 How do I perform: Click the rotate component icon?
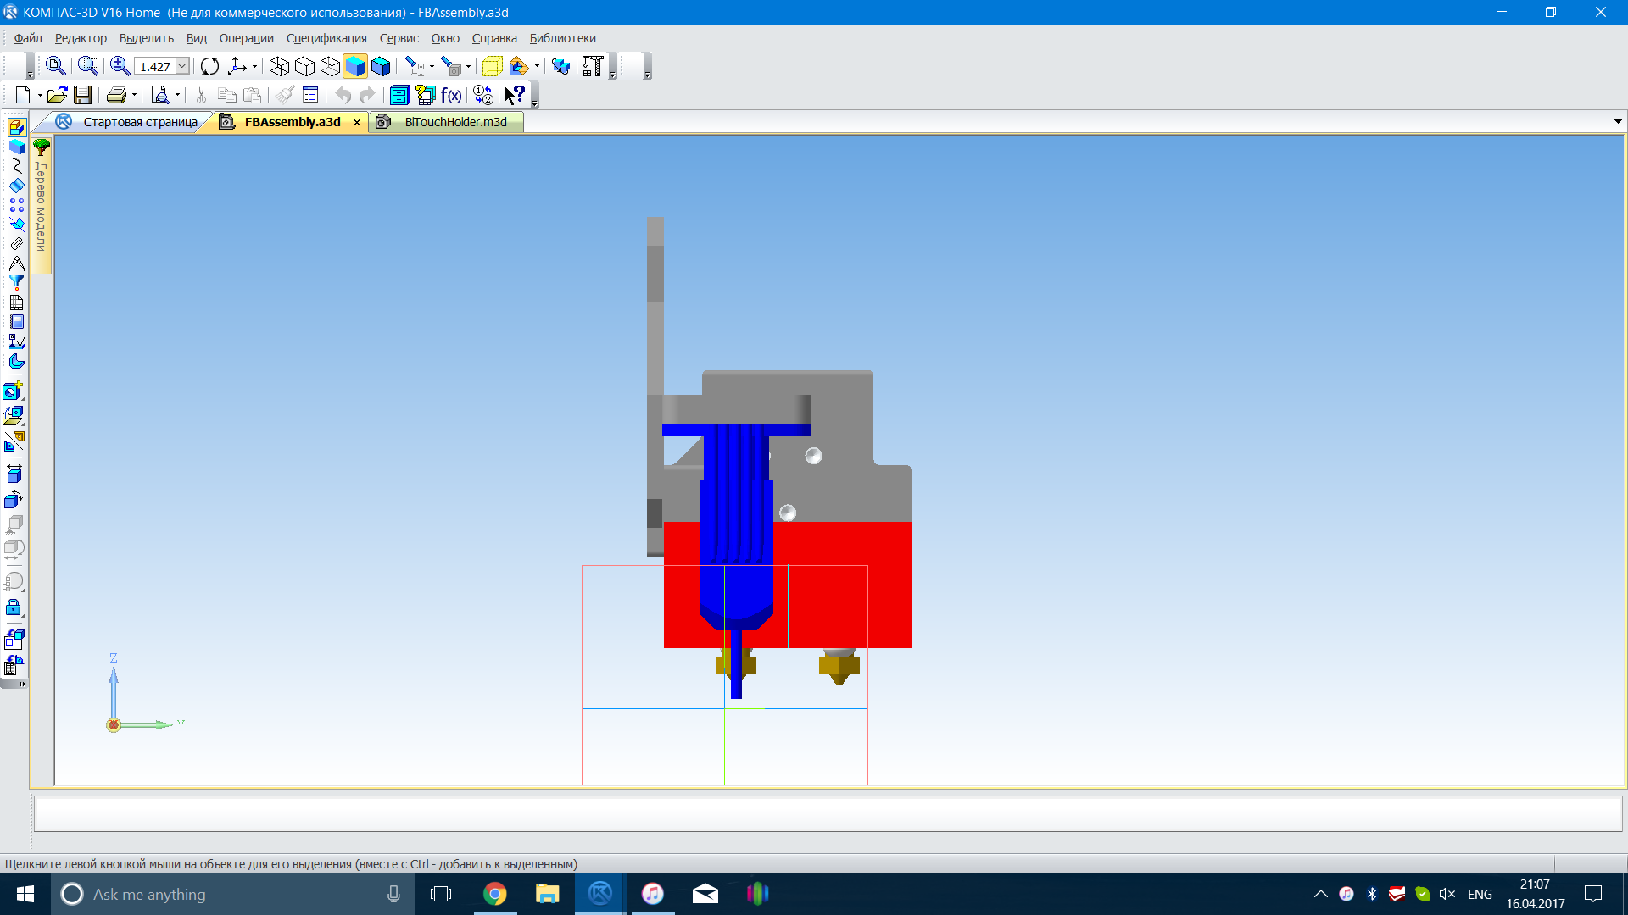[14, 500]
